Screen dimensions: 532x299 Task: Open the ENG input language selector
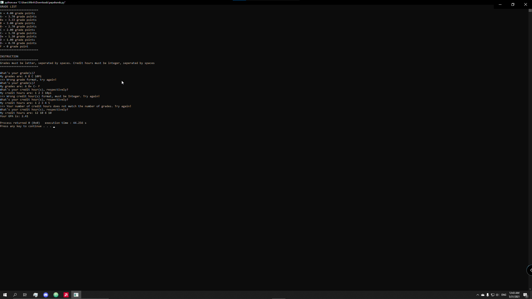504,295
